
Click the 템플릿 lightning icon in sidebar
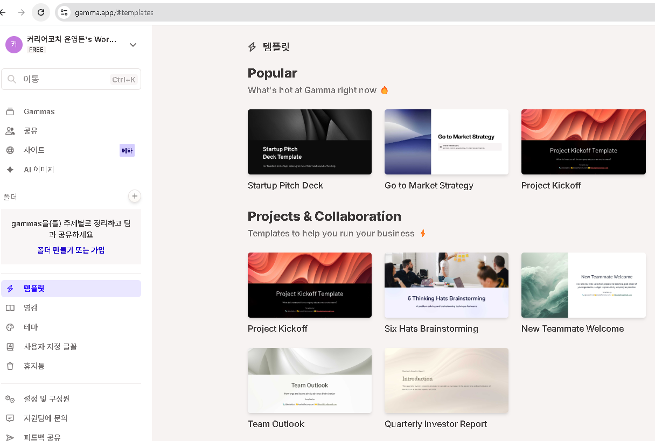(x=10, y=289)
